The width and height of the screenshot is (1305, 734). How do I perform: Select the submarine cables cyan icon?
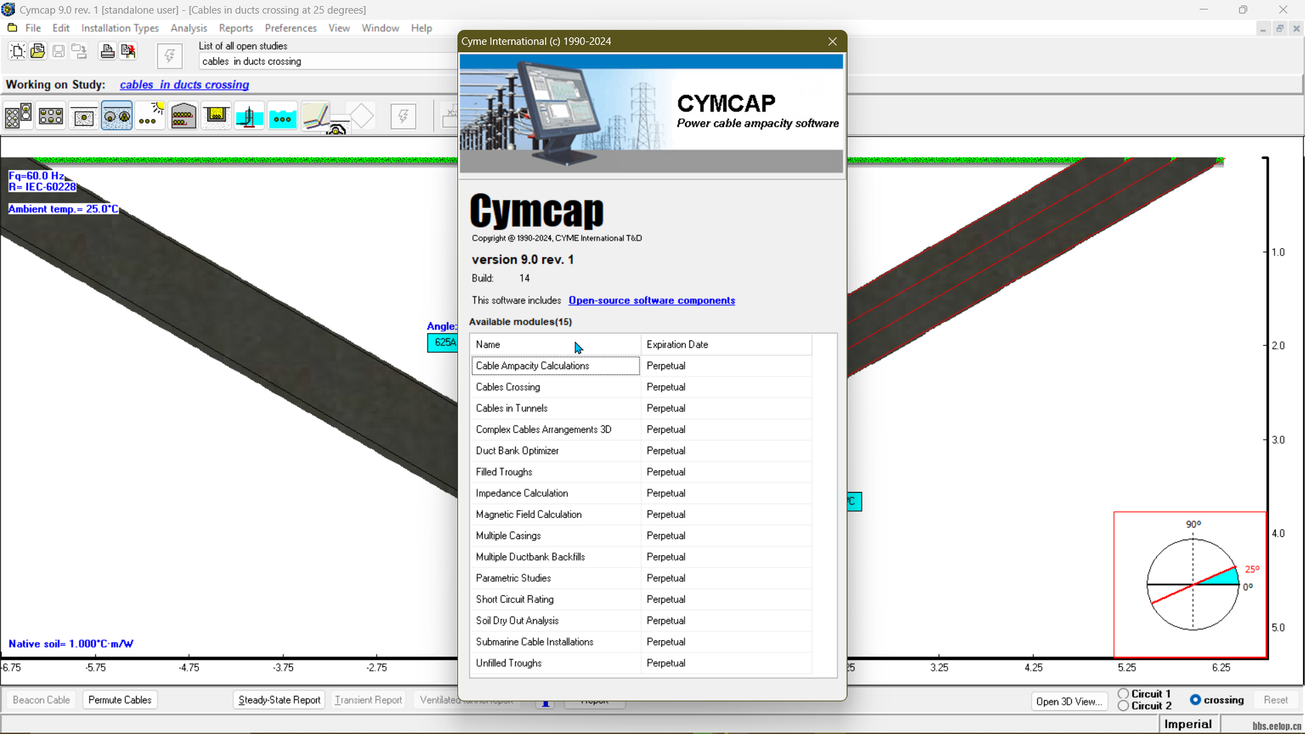click(x=282, y=116)
